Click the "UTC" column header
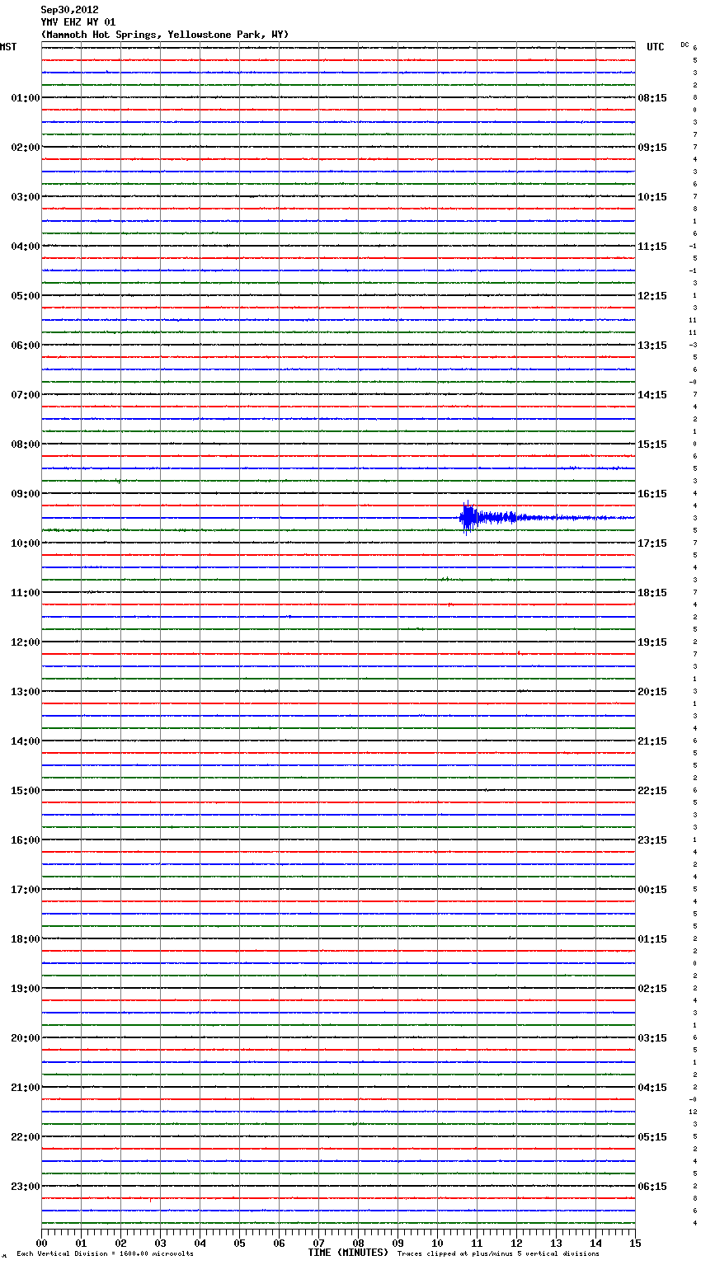Viewport: 701px width, 1265px height. pyautogui.click(x=656, y=47)
